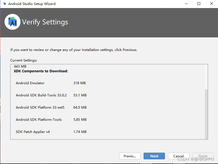Minimize the Setup Wizard window
The image size is (218, 164).
point(186,4)
